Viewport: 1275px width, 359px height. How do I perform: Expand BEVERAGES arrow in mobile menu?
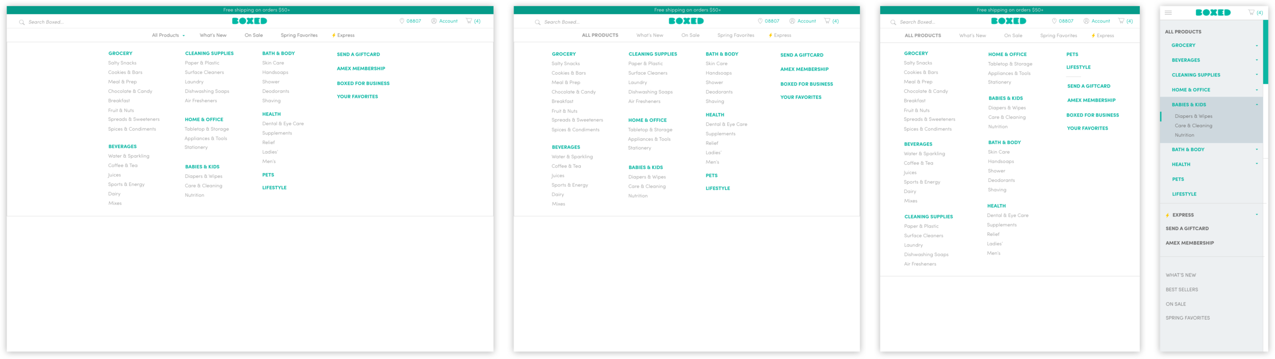click(x=1257, y=61)
